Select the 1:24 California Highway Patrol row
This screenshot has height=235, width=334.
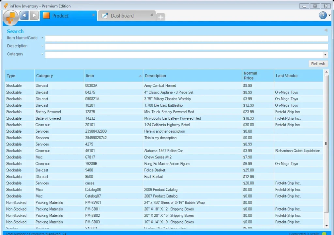164,125
